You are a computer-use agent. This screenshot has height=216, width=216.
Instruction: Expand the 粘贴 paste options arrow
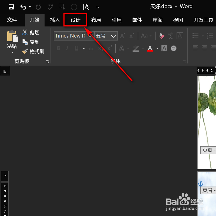click(12, 52)
